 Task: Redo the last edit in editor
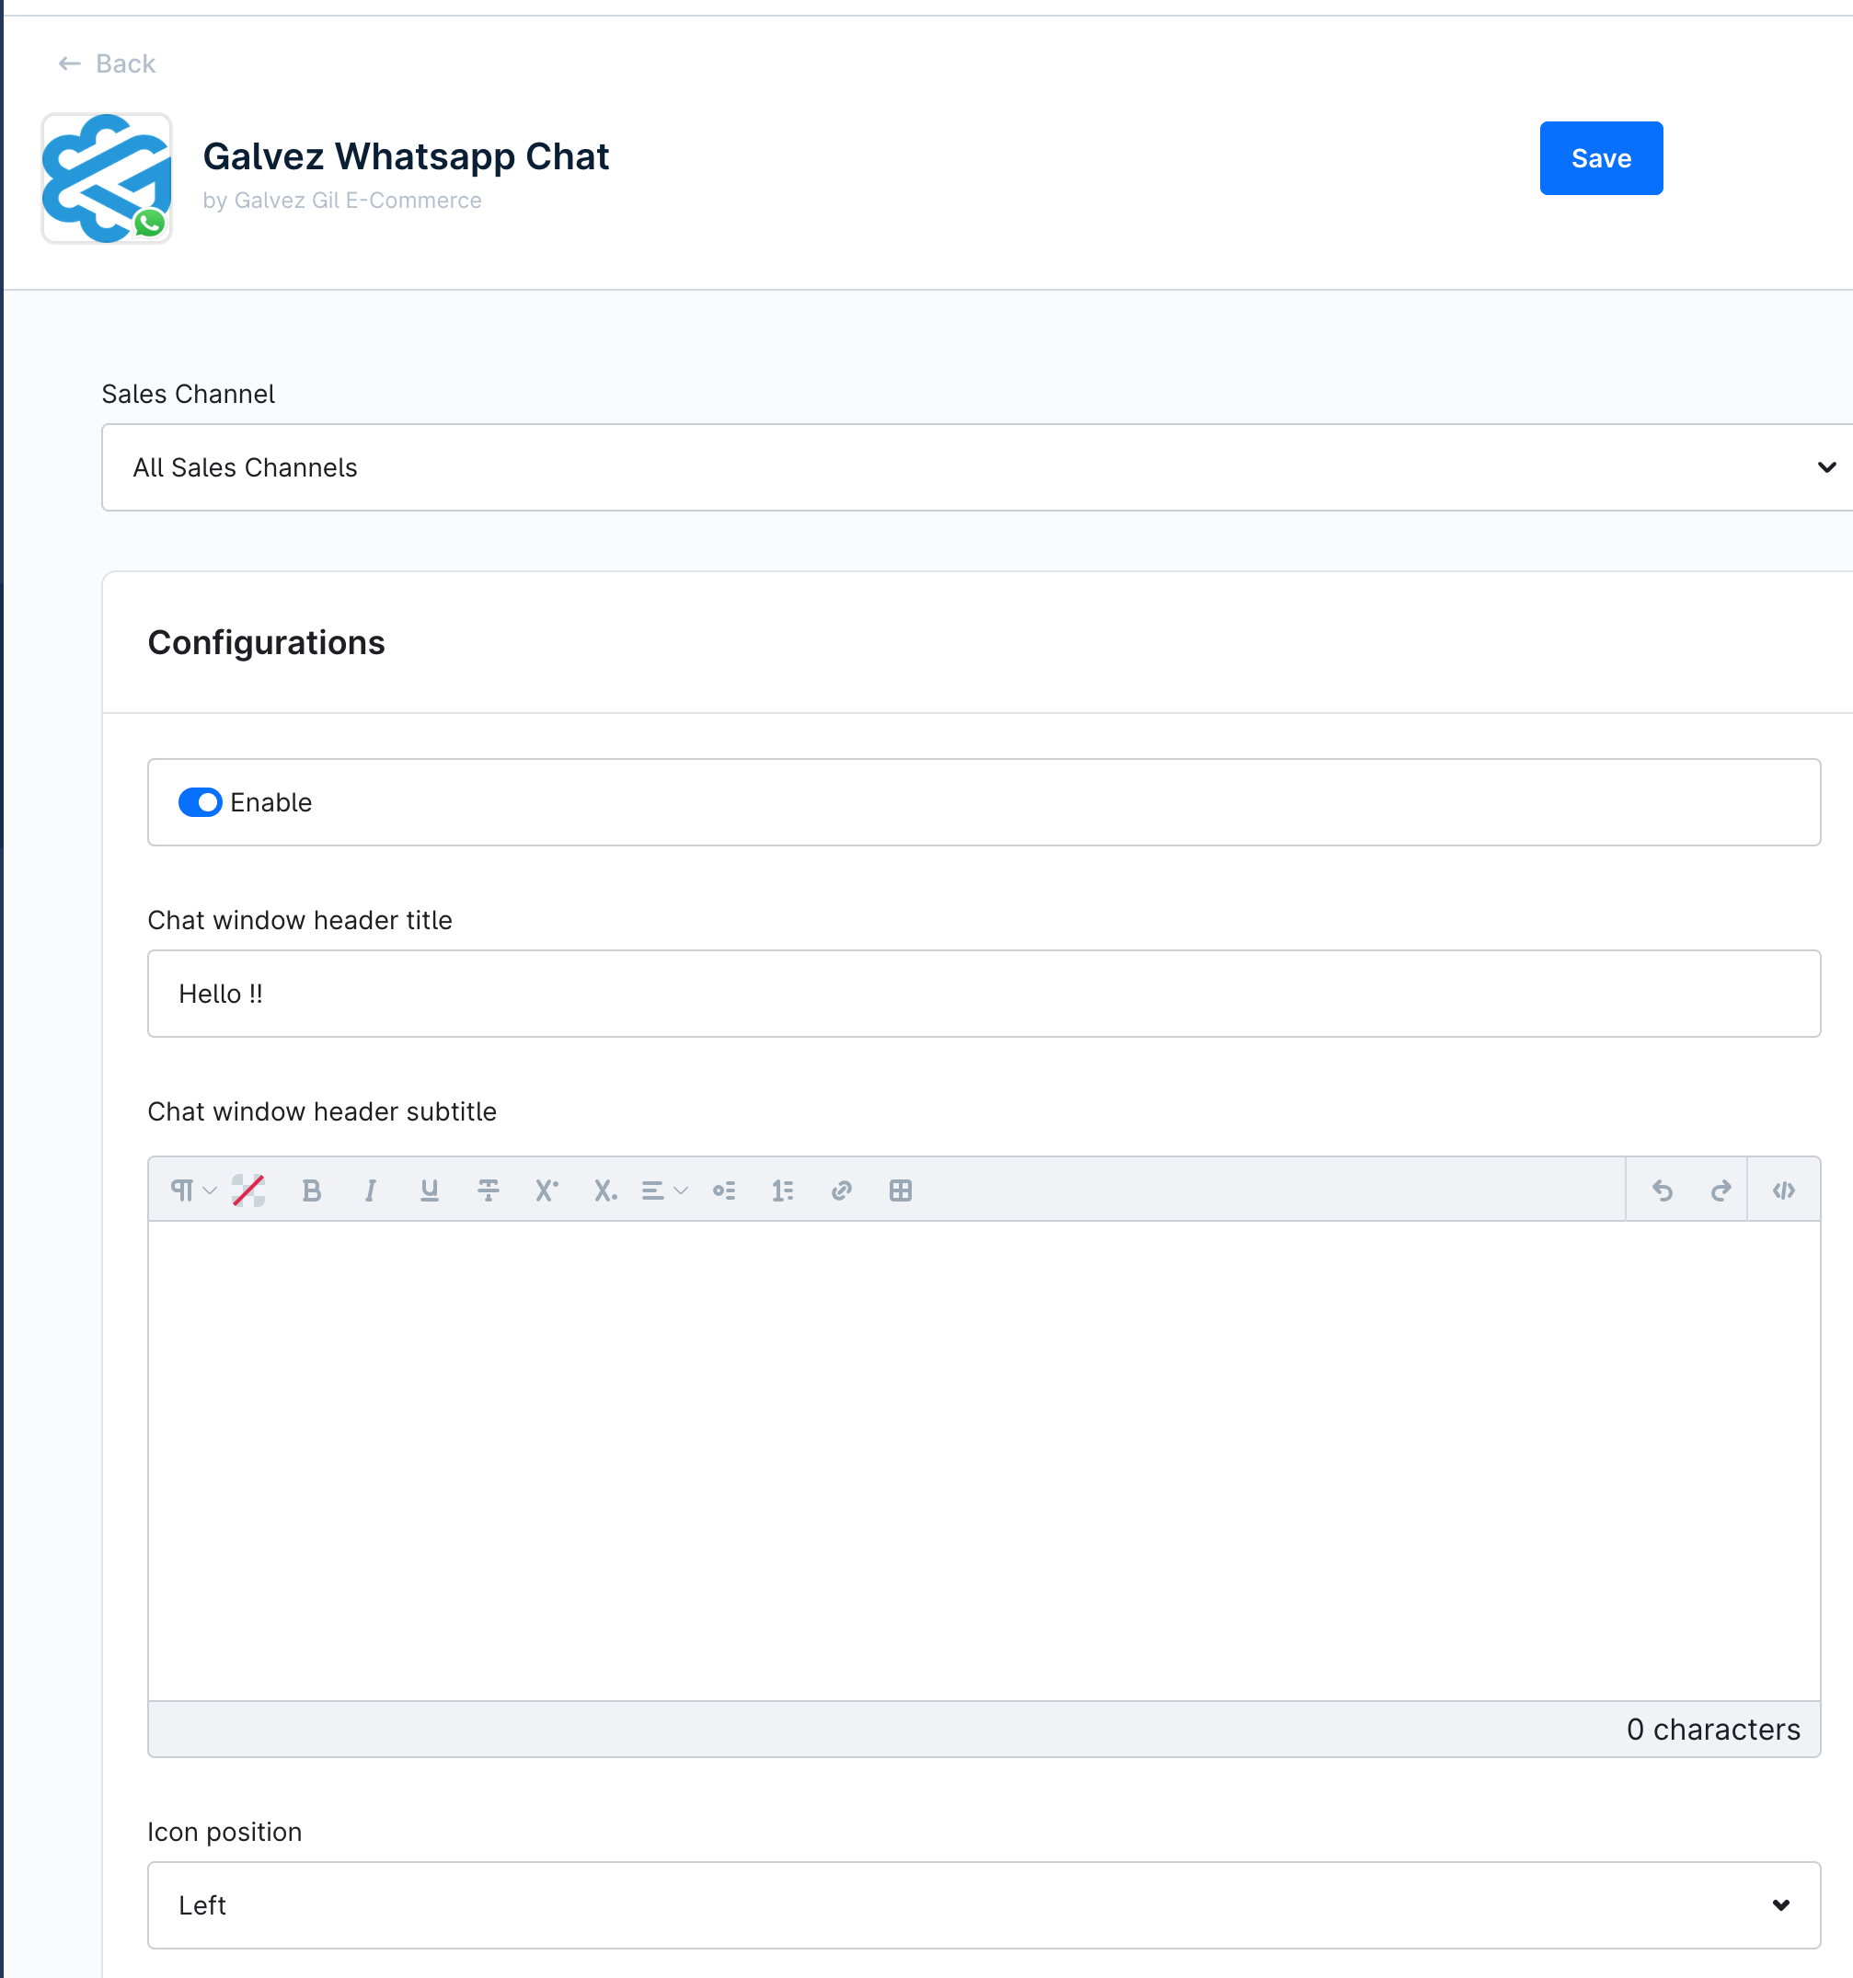click(x=1721, y=1190)
